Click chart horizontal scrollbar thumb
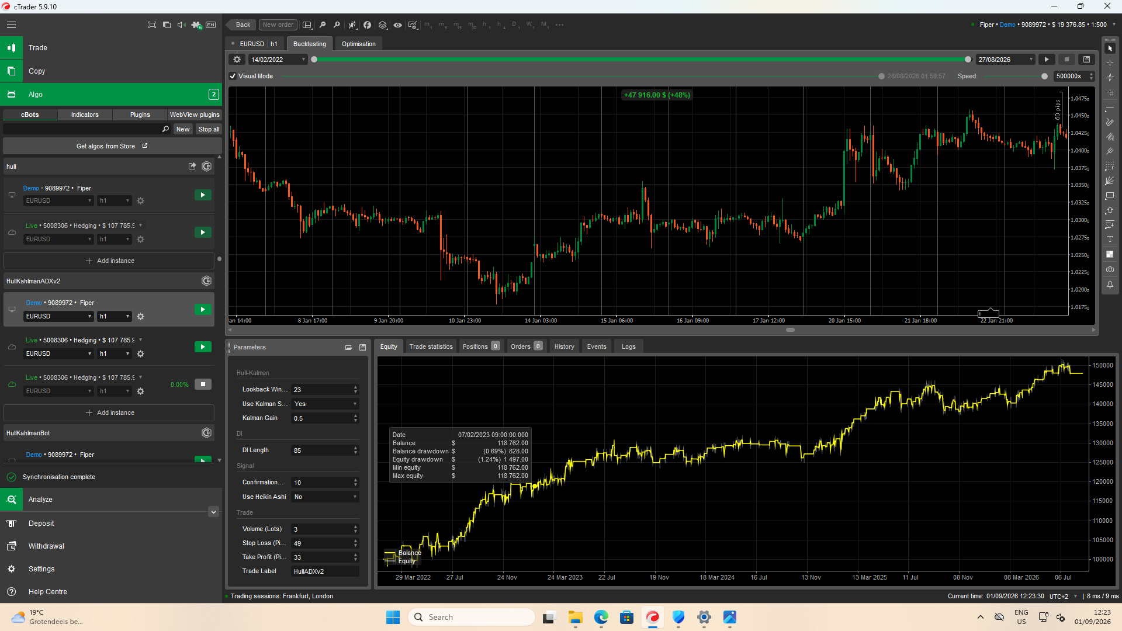Viewport: 1122px width, 631px height. coord(790,330)
